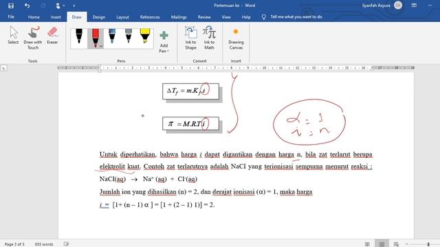440x247 pixels.
Task: Open the Help tab
Action: [x=246, y=16]
